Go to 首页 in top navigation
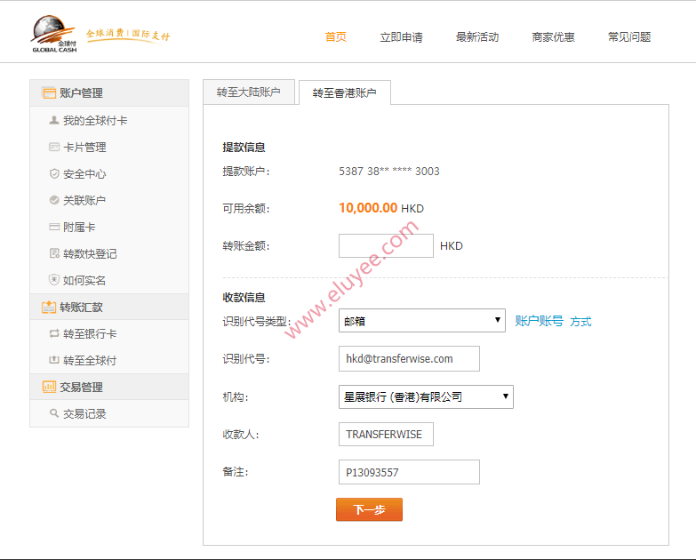 (336, 36)
